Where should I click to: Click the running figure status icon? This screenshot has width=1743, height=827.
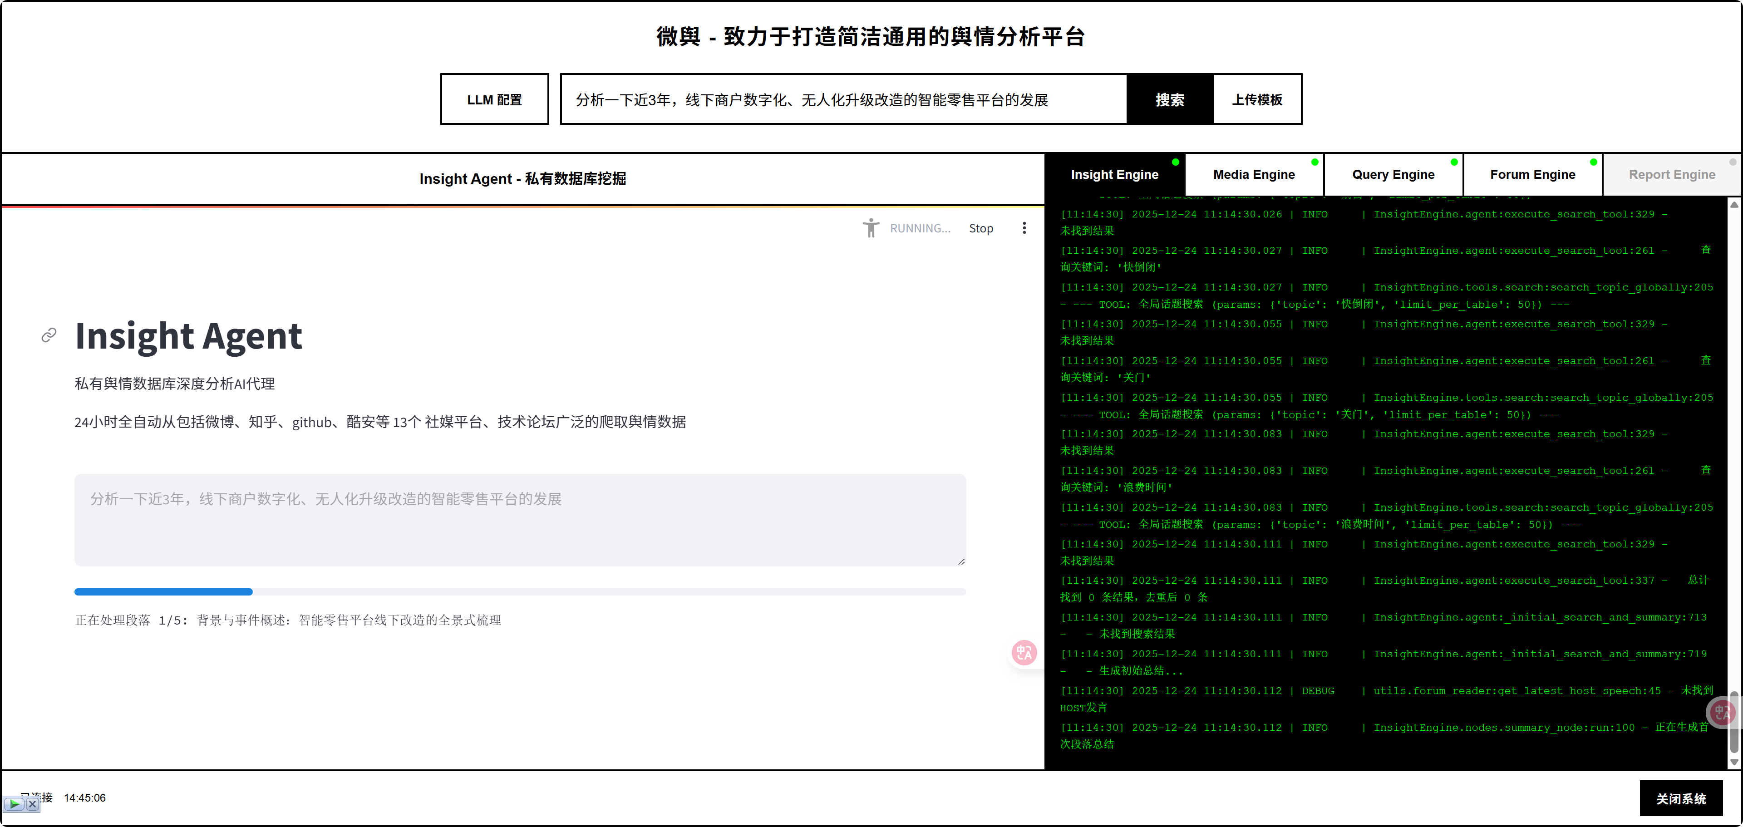871,228
